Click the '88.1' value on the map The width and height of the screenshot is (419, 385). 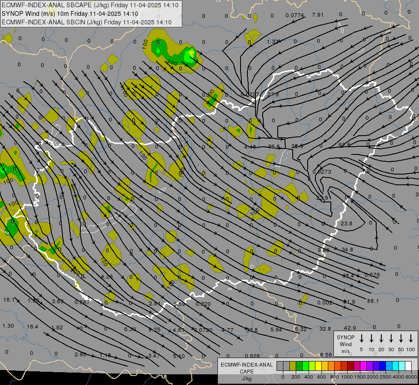[373, 301]
